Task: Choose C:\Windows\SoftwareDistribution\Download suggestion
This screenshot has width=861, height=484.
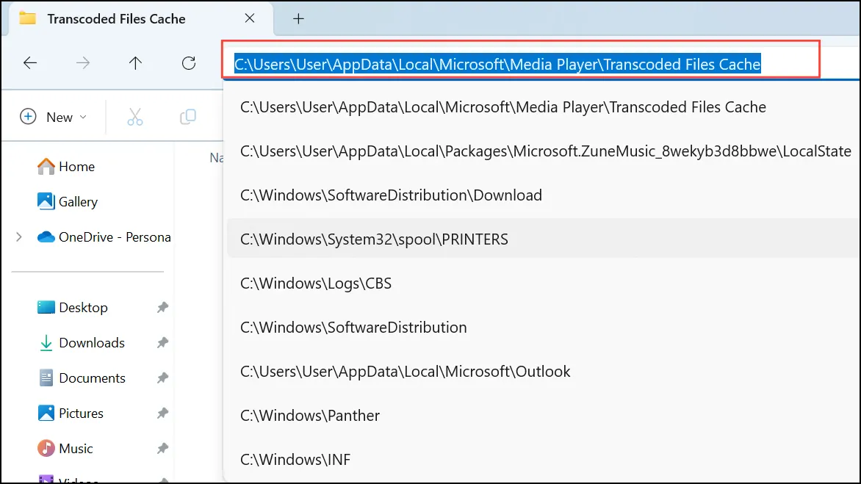Action: [542, 195]
